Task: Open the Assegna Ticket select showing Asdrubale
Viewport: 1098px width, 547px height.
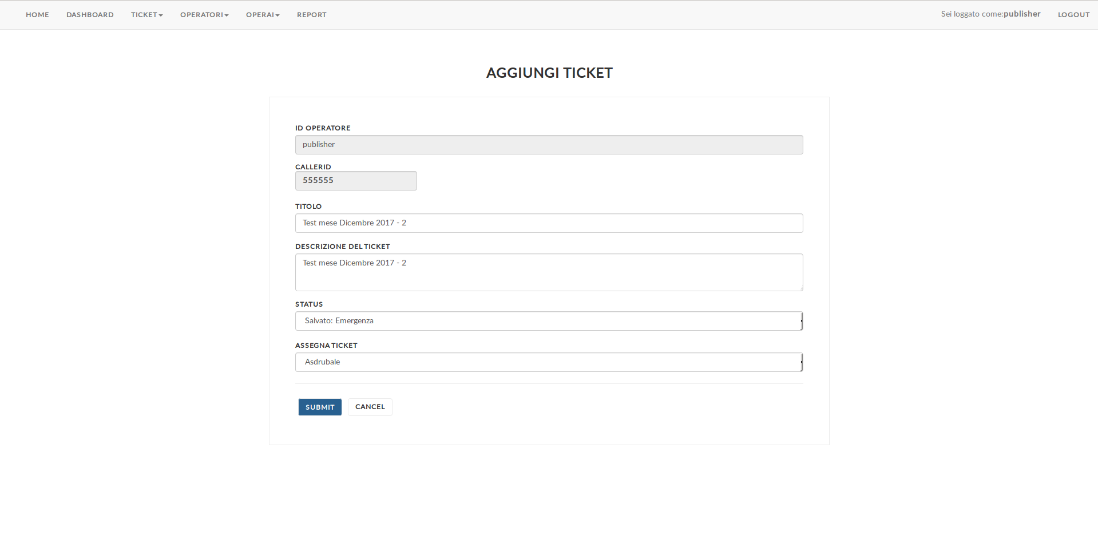Action: click(549, 362)
